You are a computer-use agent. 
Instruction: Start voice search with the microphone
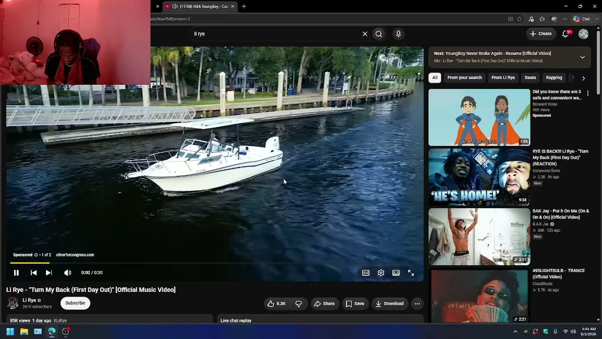[x=398, y=34]
